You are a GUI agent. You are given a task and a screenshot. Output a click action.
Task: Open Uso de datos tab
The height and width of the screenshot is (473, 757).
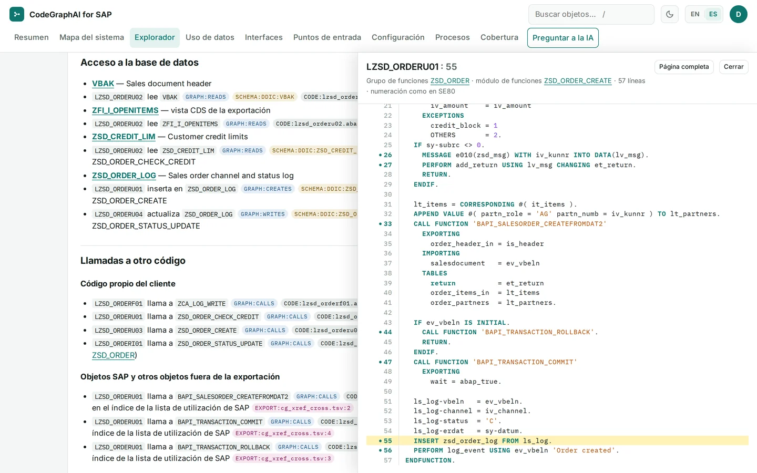(210, 37)
